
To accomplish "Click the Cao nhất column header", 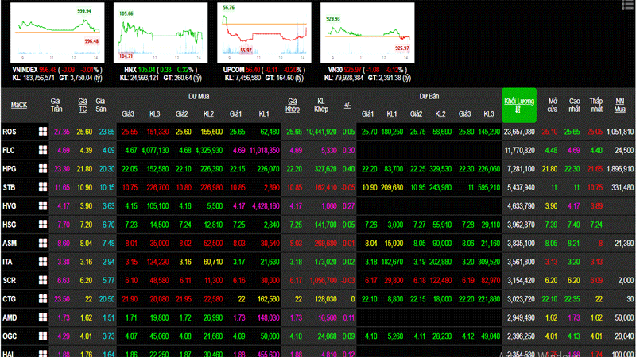I will click(x=574, y=106).
